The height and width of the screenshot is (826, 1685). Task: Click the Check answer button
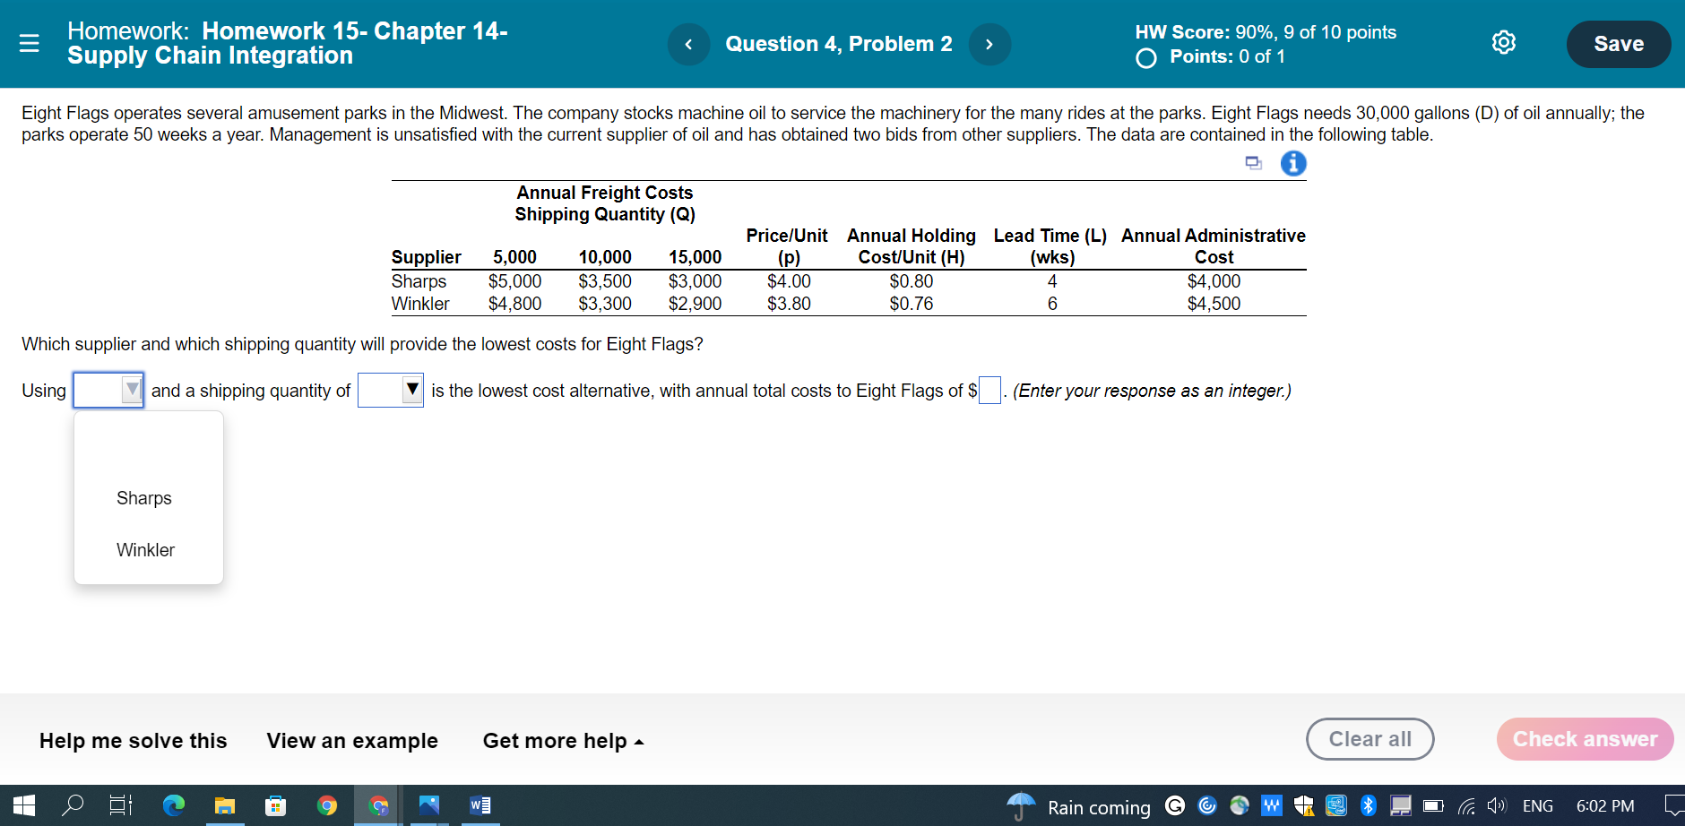[1585, 739]
